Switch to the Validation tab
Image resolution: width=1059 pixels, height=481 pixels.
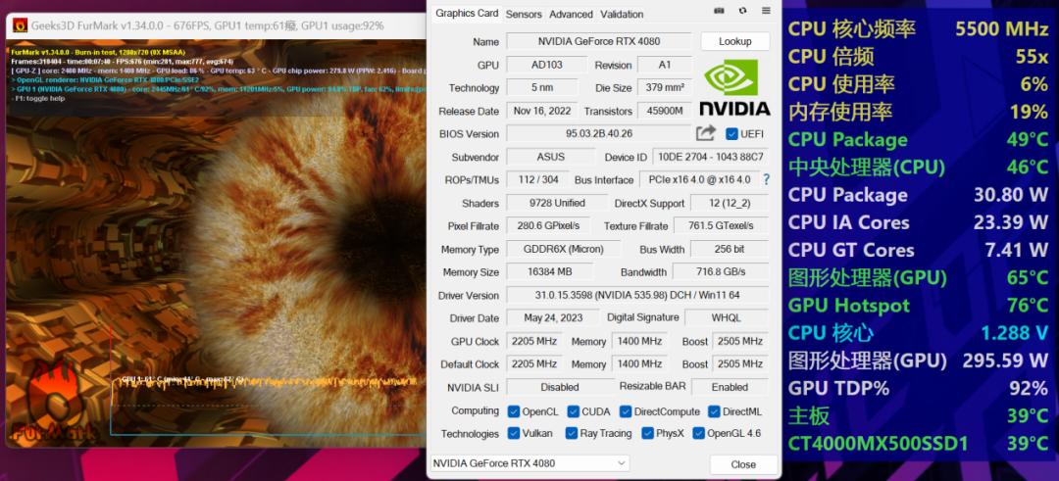click(622, 14)
